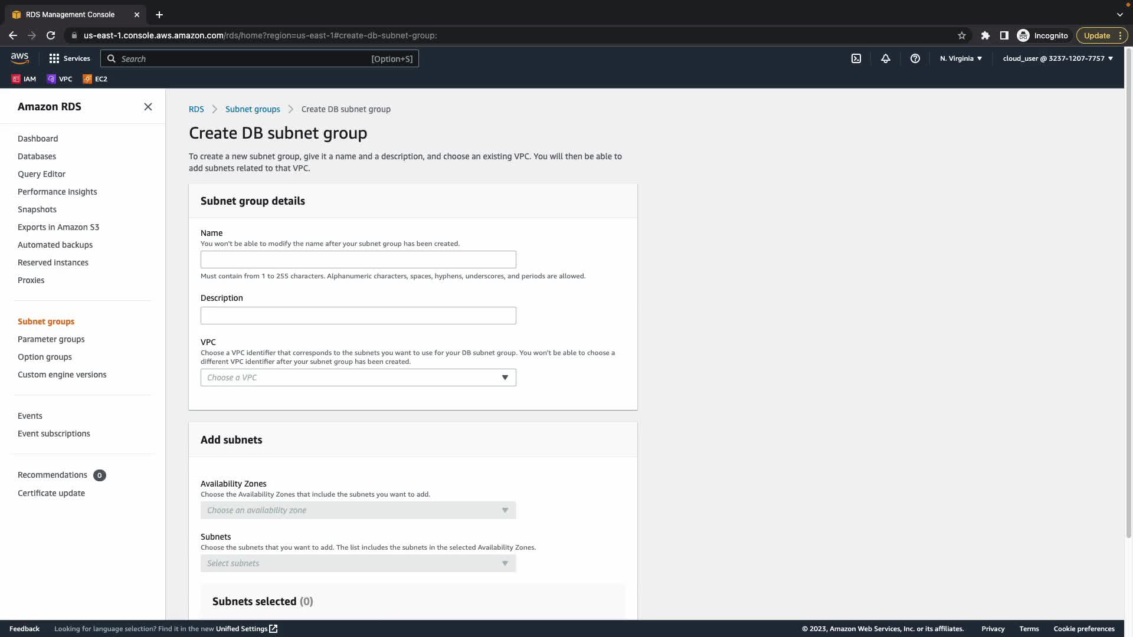Click the subnet group Name field
Image resolution: width=1133 pixels, height=637 pixels.
tap(358, 260)
